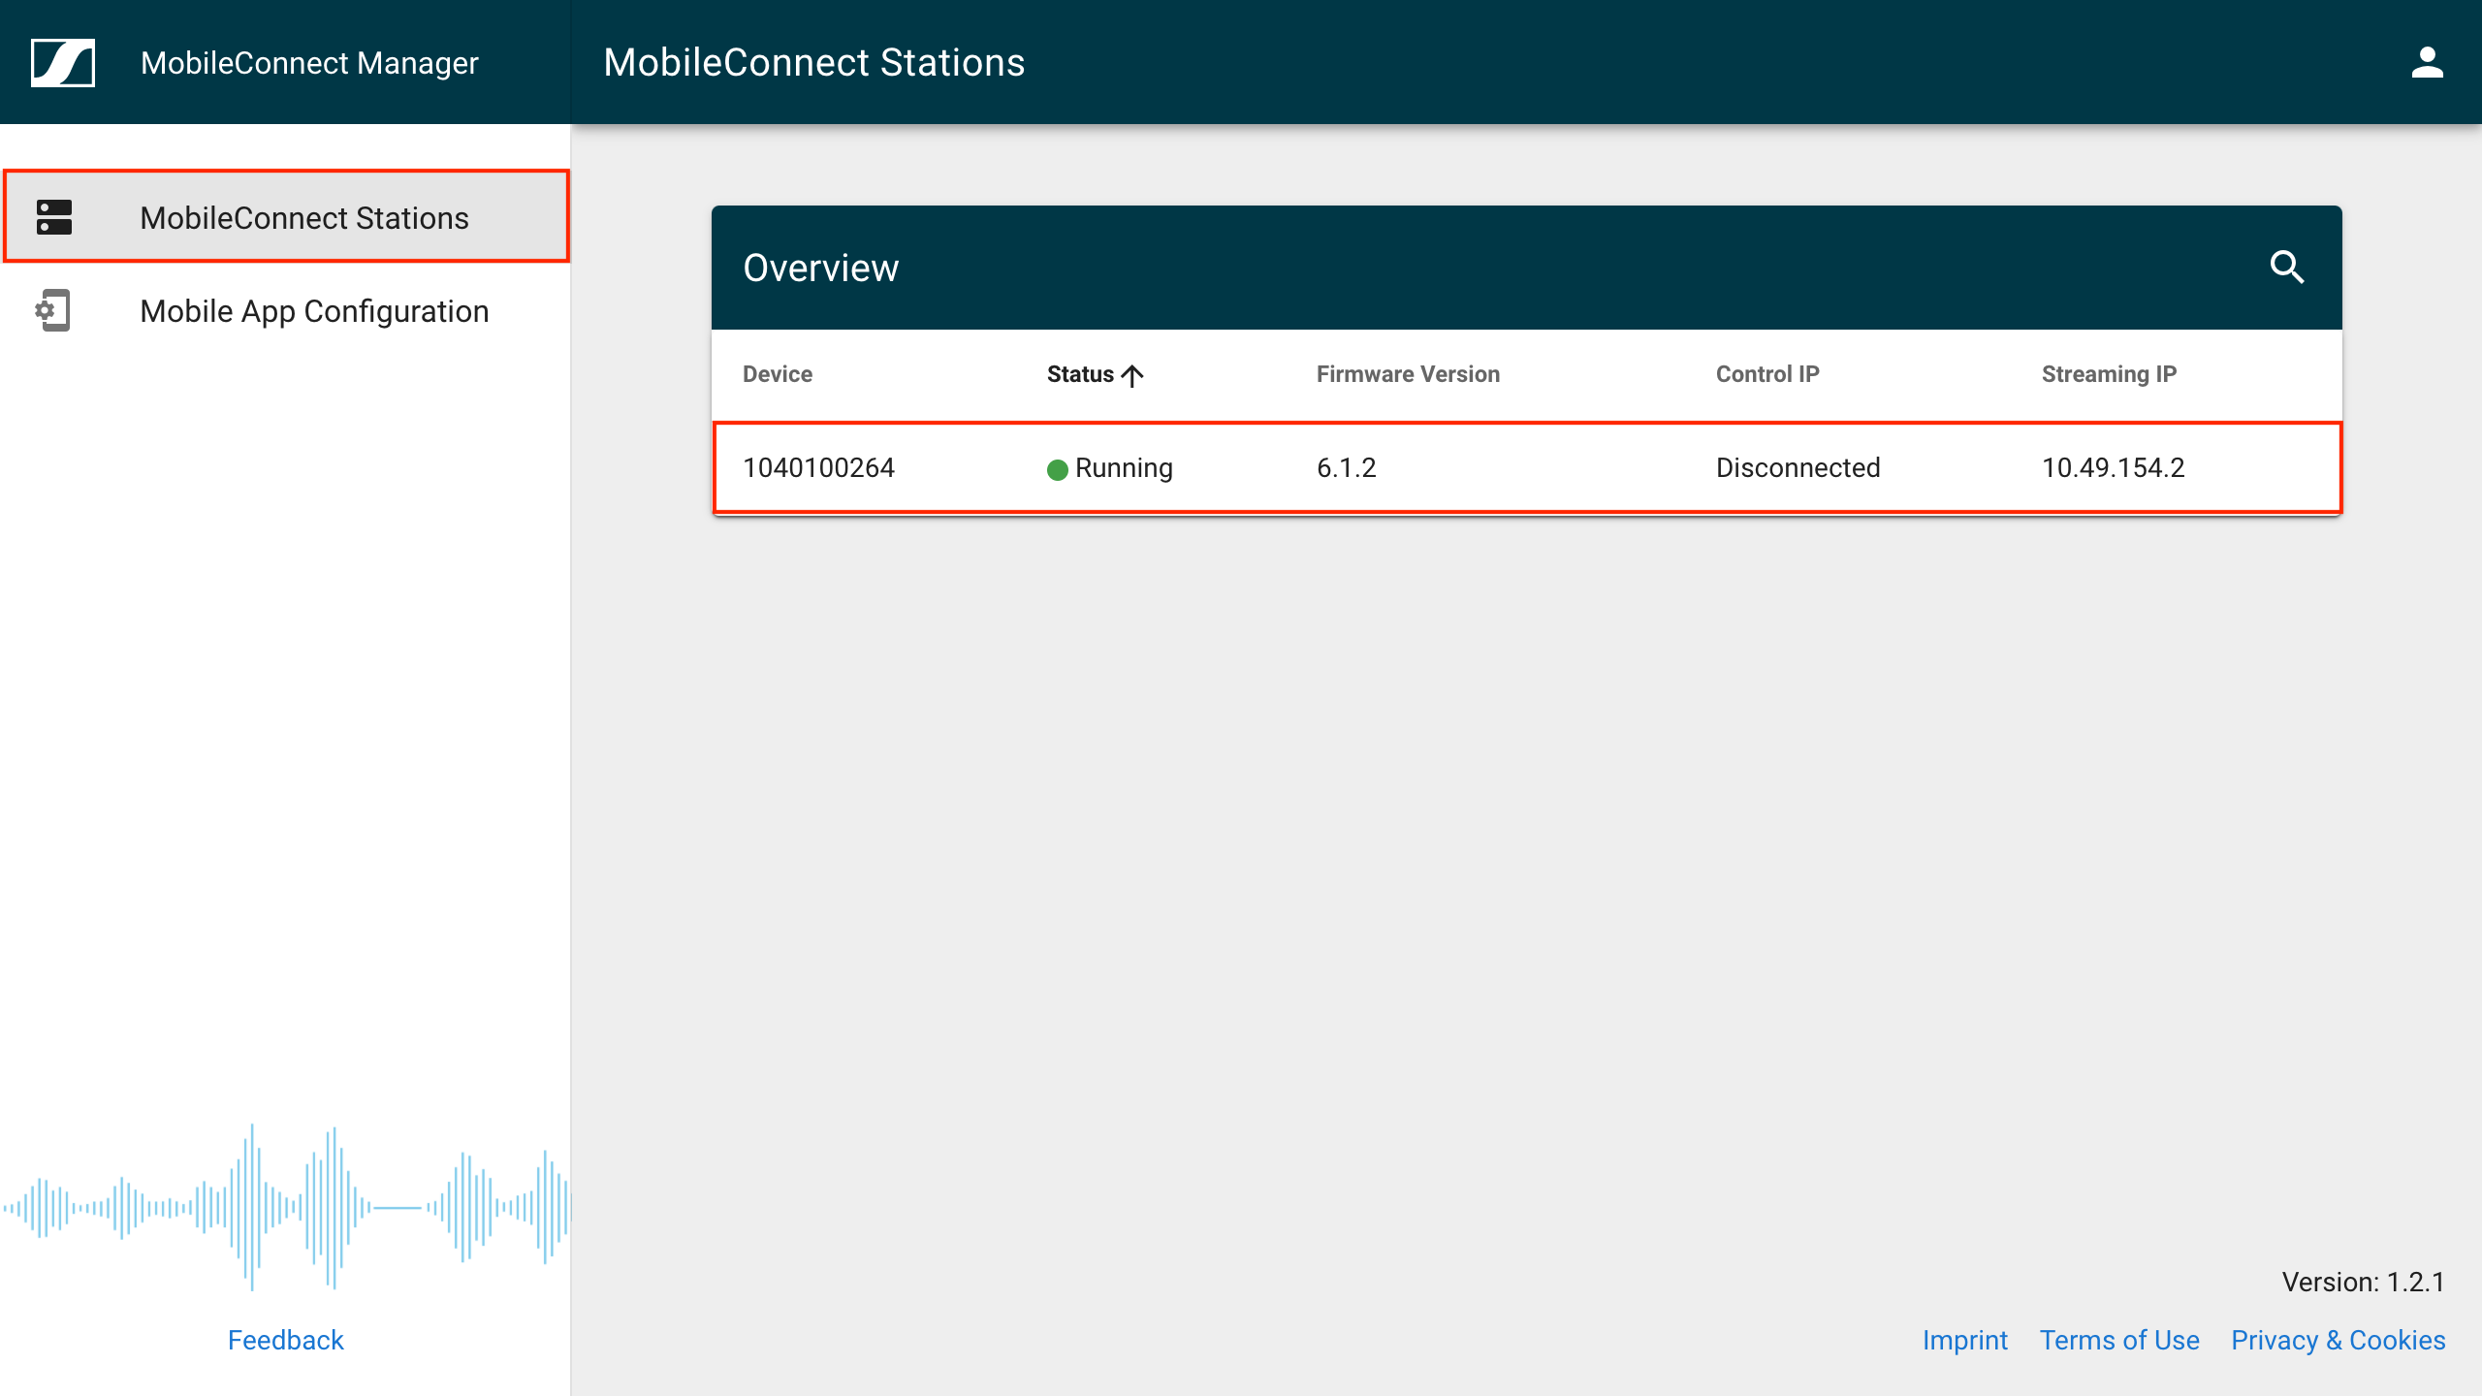Sort table by Device column
This screenshot has height=1396, width=2482.
coord(778,374)
